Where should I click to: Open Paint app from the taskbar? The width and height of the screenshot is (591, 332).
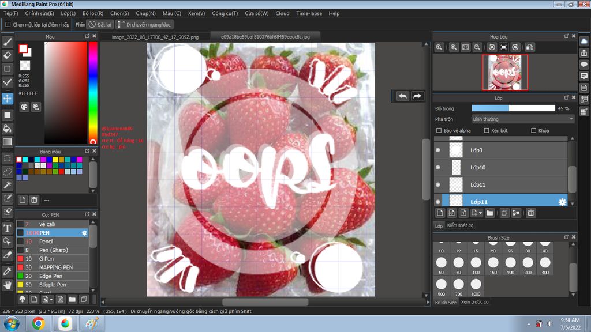[92, 324]
